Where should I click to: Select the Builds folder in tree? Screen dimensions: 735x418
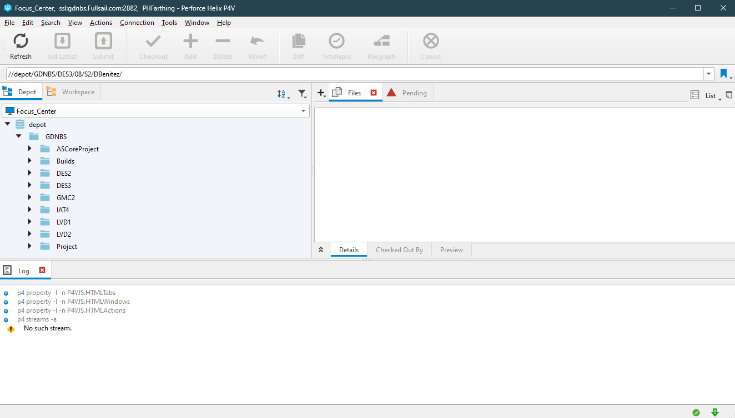(x=65, y=161)
